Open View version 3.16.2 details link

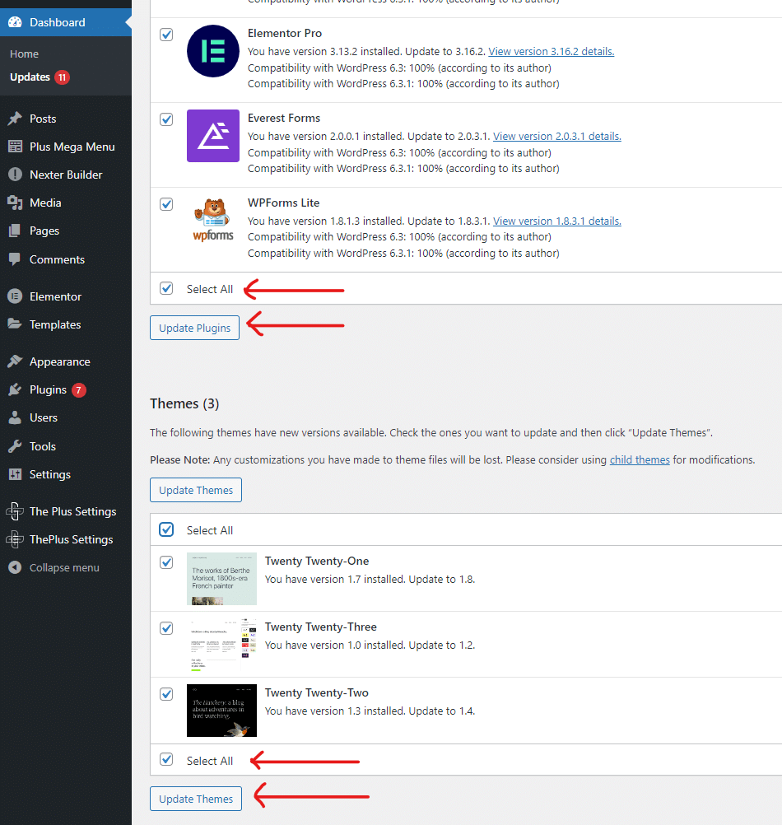(550, 51)
